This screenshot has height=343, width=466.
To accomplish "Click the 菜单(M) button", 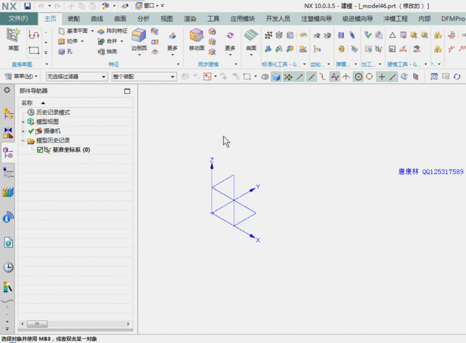I will (21, 77).
